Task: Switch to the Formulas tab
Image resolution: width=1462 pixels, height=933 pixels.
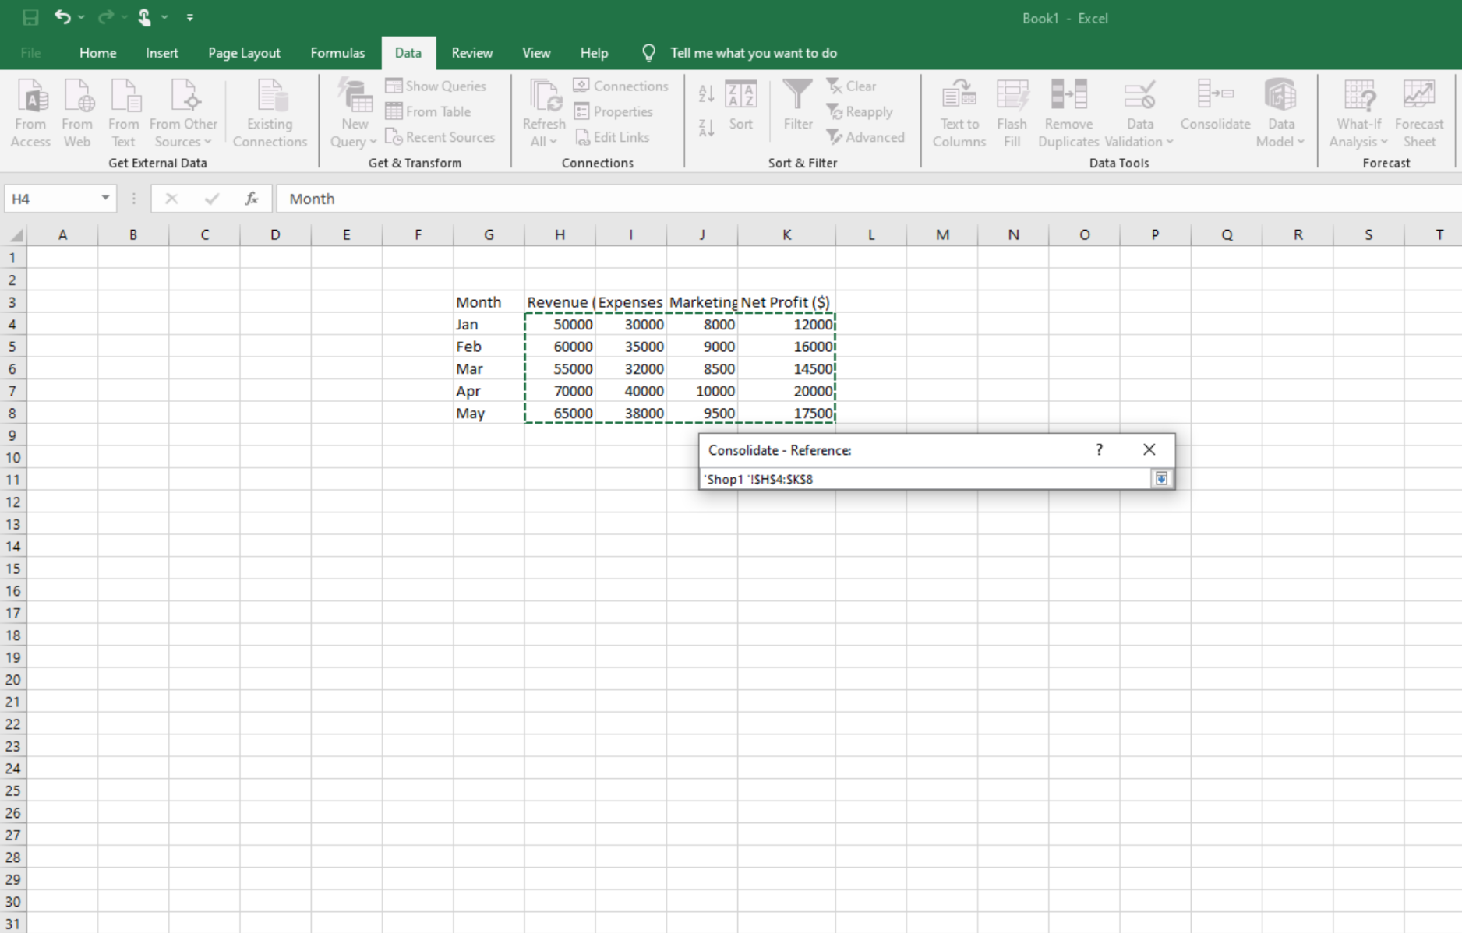Action: [337, 53]
